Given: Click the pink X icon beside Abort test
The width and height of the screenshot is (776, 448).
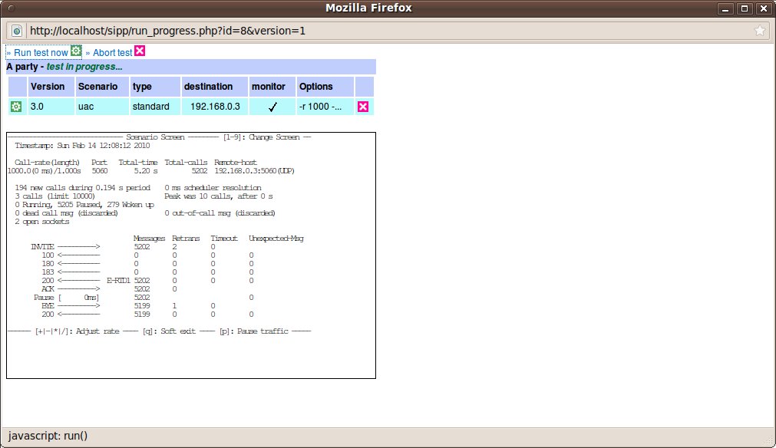Looking at the screenshot, I should (x=140, y=51).
